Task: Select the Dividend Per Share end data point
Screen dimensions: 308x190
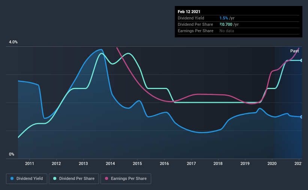Action: [302, 60]
